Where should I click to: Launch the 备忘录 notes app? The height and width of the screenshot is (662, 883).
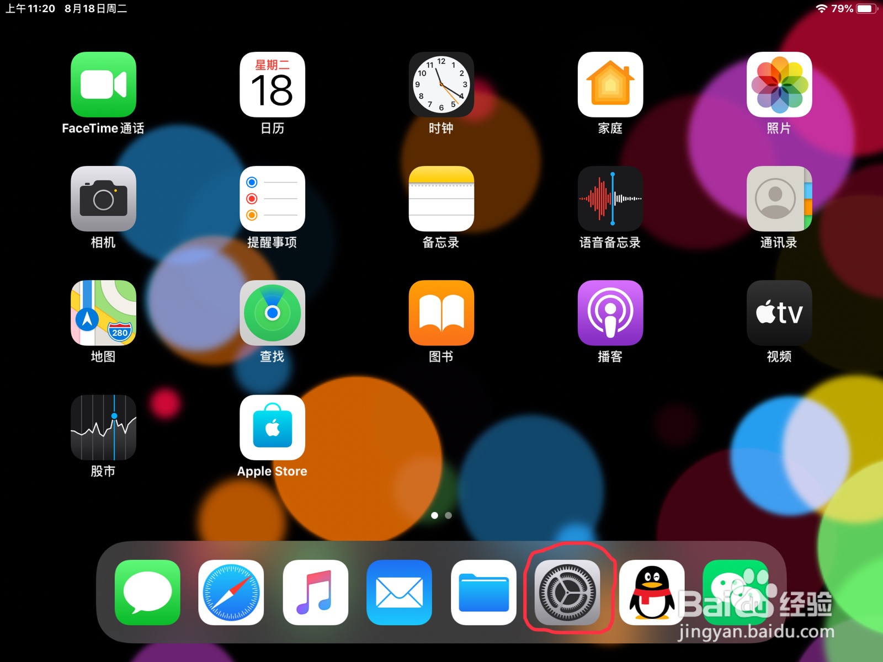(x=441, y=200)
